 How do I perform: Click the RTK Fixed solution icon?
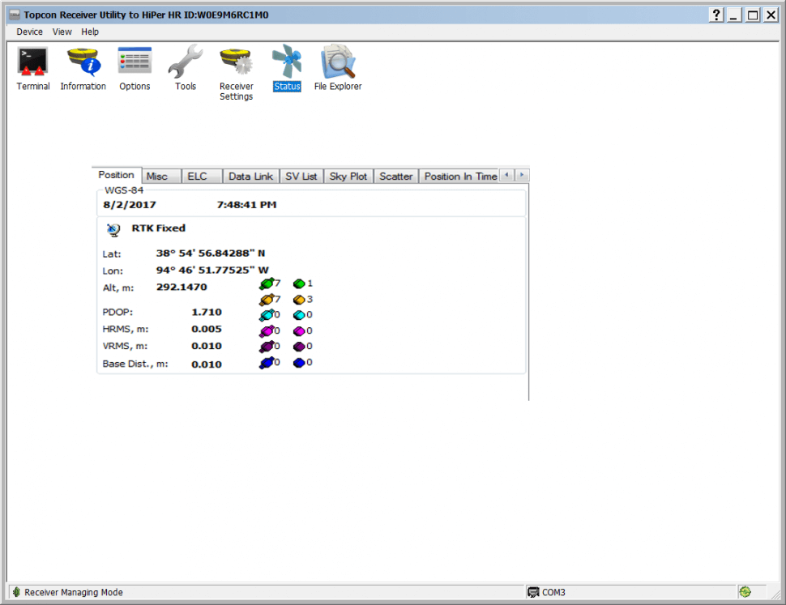113,230
